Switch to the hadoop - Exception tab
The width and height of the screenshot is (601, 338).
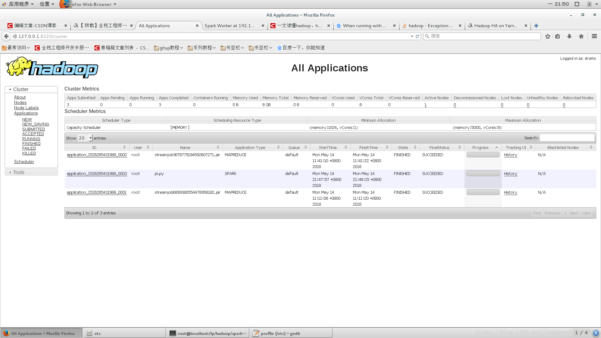coord(431,26)
